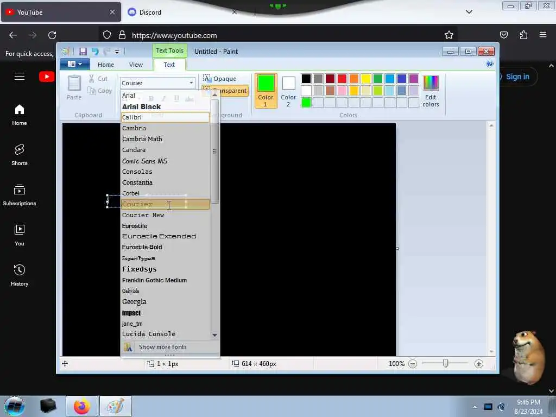Pick the custom green swatch in third row
The image size is (556, 417).
pos(306,103)
